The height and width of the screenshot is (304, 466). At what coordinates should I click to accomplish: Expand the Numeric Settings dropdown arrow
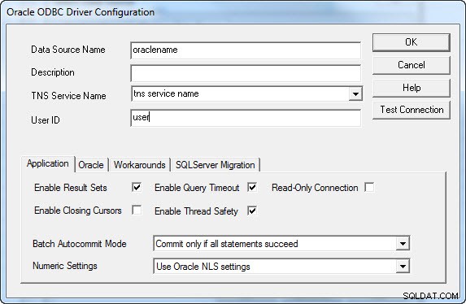pos(403,267)
